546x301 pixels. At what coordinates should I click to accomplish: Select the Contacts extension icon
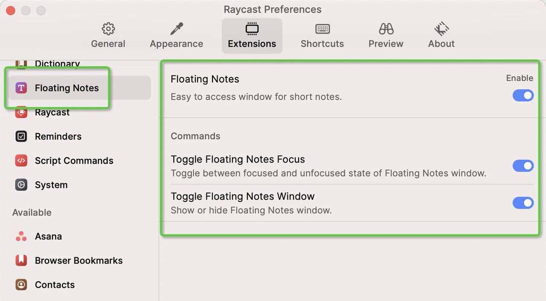click(x=20, y=284)
